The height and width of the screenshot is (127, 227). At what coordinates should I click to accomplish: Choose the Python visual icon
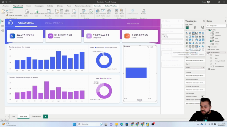(203, 46)
